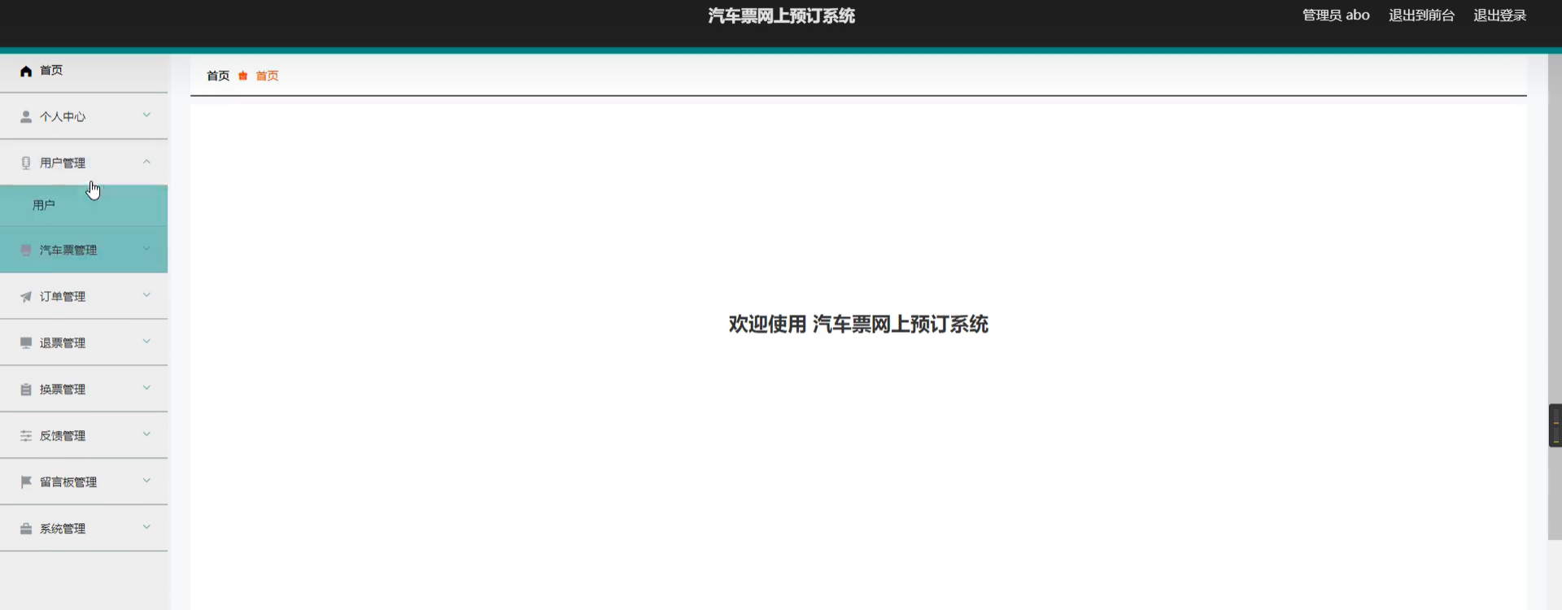Expand the 系统管理 chevron

click(x=146, y=527)
